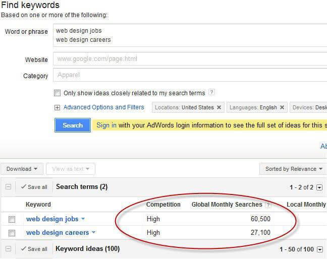The image size is (327, 259).
Task: Remove the Locations: United States filter
Action: click(219, 107)
